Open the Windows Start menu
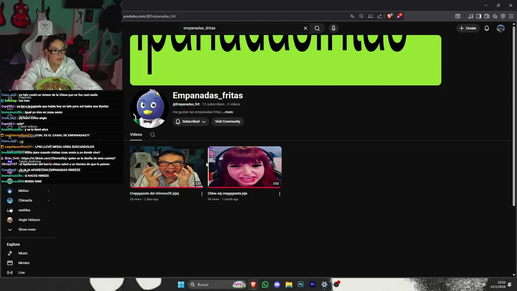Viewport: 517px width, 291px height. [181, 285]
